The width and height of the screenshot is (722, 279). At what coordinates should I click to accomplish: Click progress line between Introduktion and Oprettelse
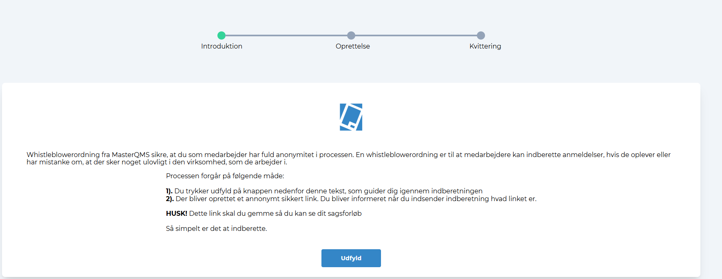[286, 35]
